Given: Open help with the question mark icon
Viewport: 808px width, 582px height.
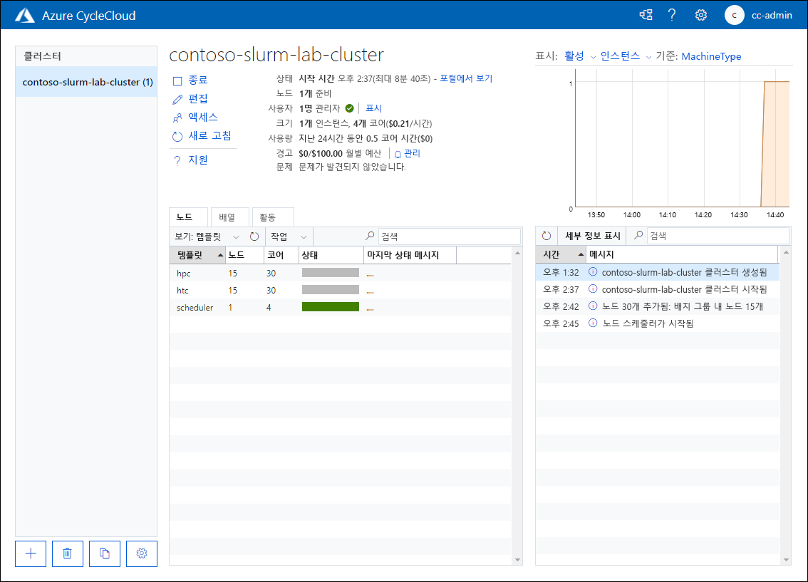Looking at the screenshot, I should (672, 14).
